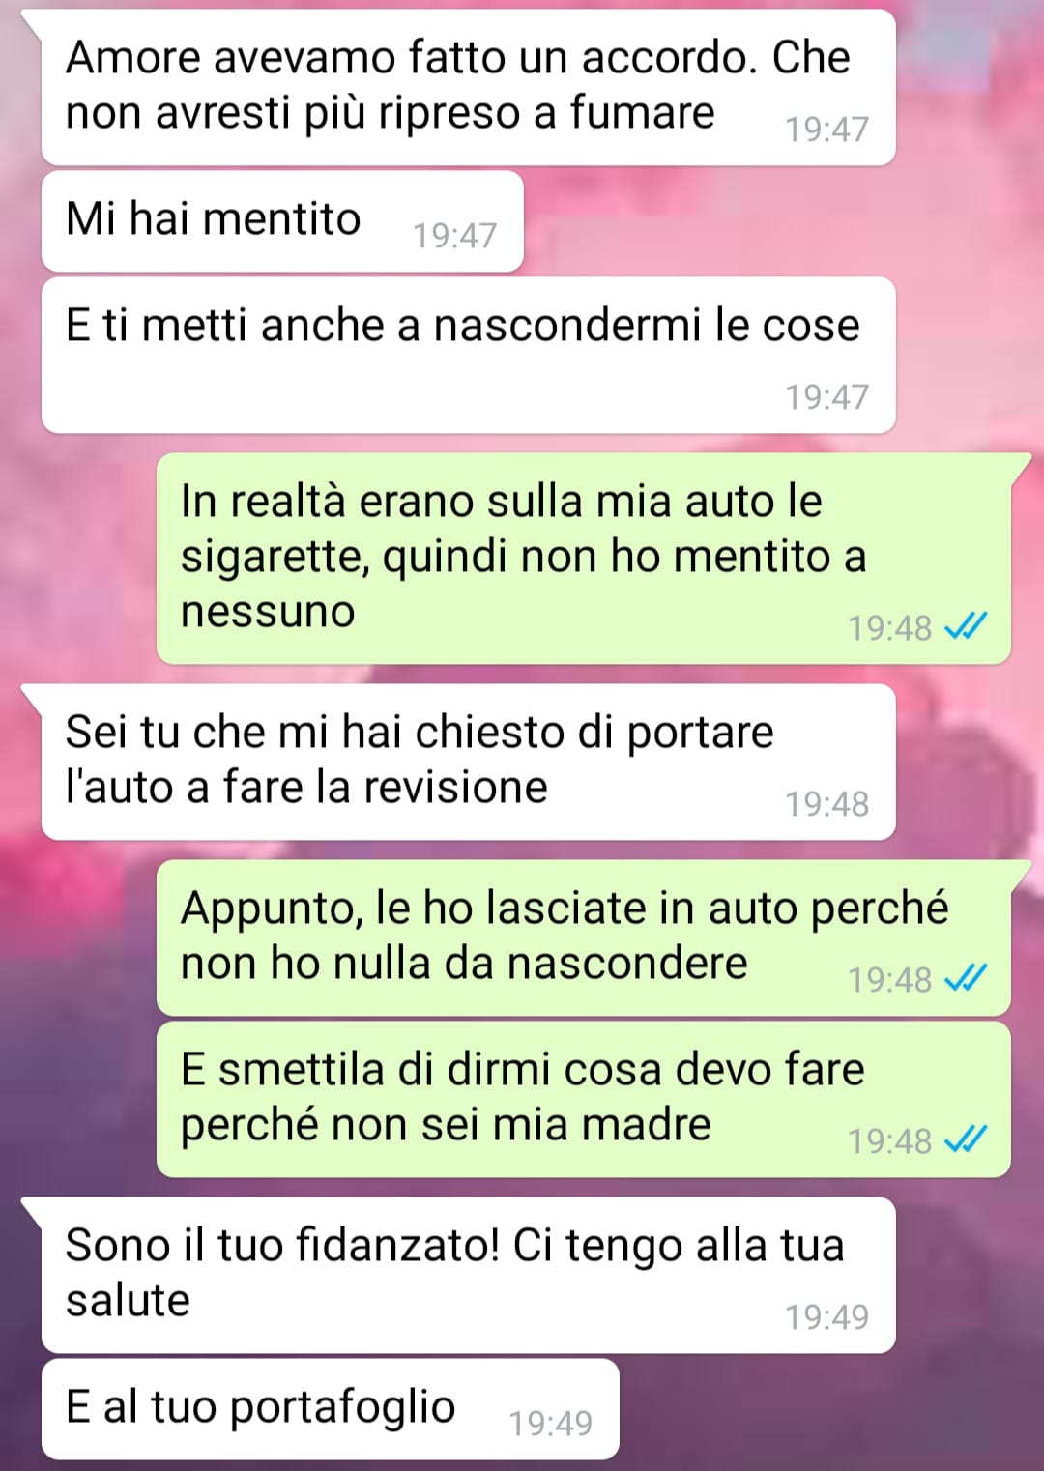Tap the pink chat wallpaper beside 'Mi hai mentito'

[773, 221]
